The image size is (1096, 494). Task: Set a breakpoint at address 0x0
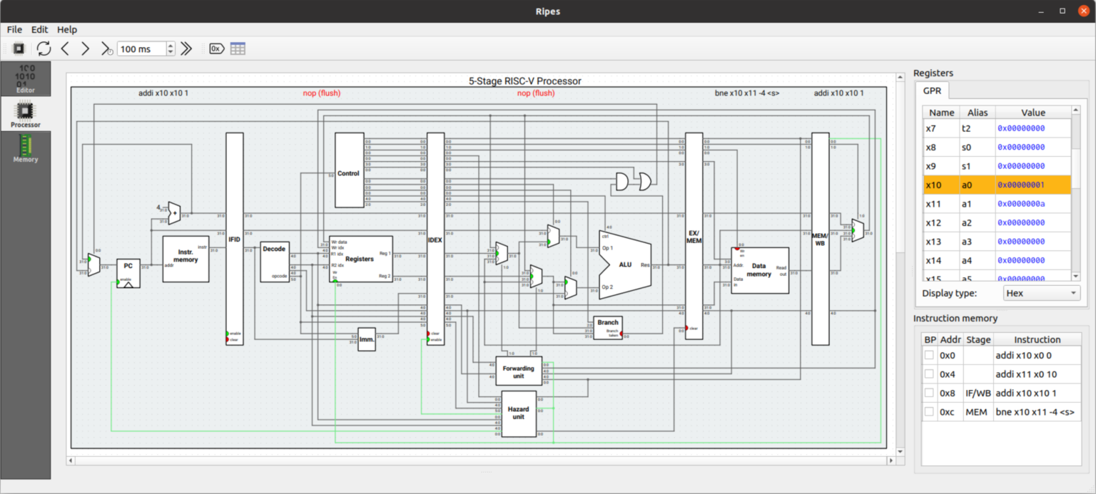click(930, 355)
